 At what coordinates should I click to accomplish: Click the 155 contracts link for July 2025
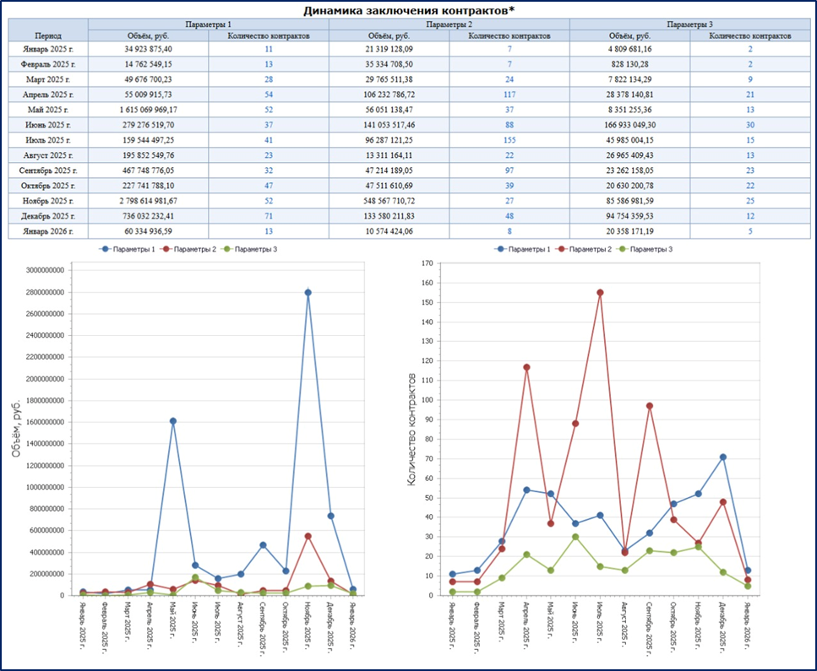[x=509, y=139]
